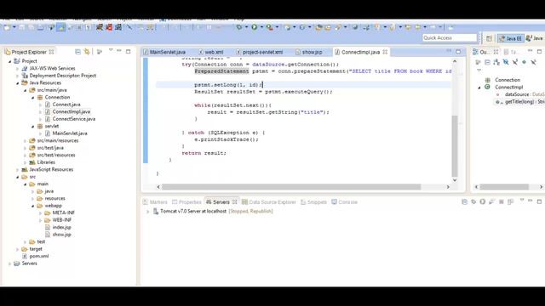The height and width of the screenshot is (306, 545).
Task: Select the Libraries node
Action: [x=42, y=162]
